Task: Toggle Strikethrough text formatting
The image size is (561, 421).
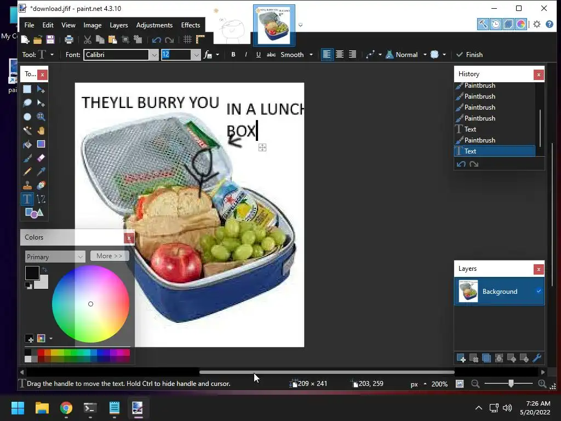Action: tap(271, 54)
